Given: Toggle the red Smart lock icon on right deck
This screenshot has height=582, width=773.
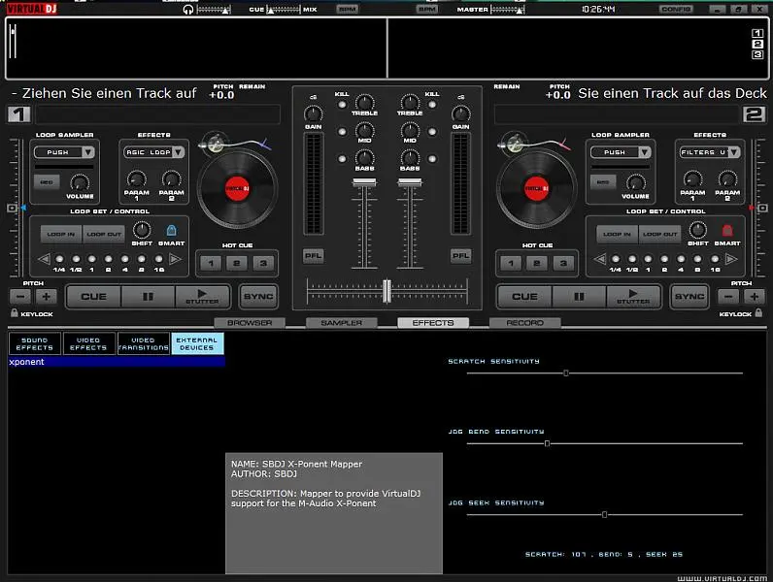Looking at the screenshot, I should click(x=725, y=230).
